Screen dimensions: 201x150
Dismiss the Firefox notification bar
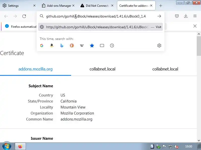pos(195,26)
